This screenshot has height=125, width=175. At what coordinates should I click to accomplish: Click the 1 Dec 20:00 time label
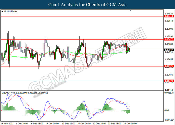coord(22,123)
